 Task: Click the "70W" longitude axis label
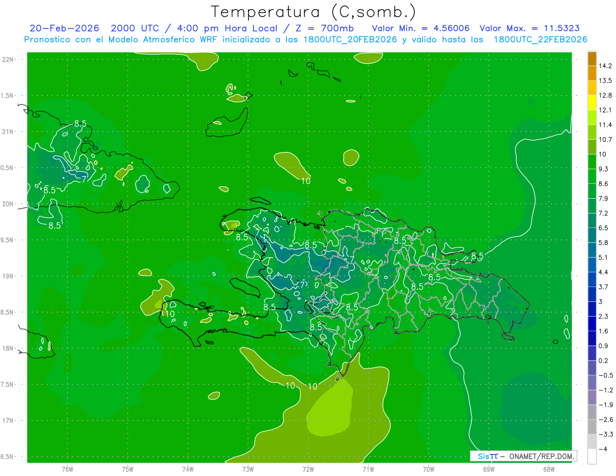(x=428, y=469)
